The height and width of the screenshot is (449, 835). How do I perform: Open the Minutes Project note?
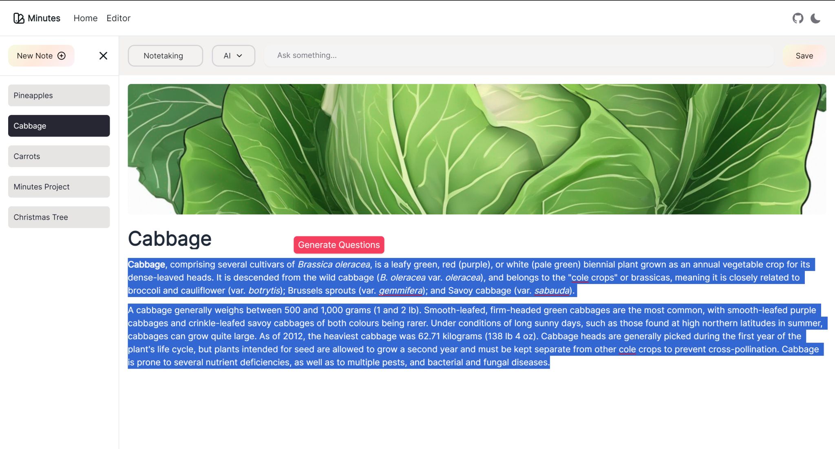click(x=59, y=187)
